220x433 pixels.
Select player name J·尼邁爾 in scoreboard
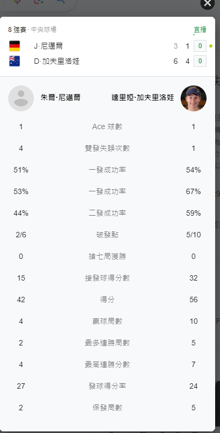point(49,46)
